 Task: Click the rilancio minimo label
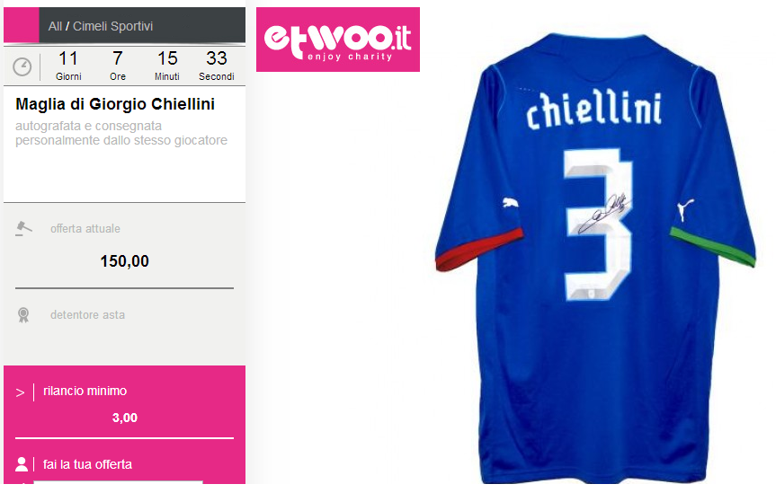85,392
